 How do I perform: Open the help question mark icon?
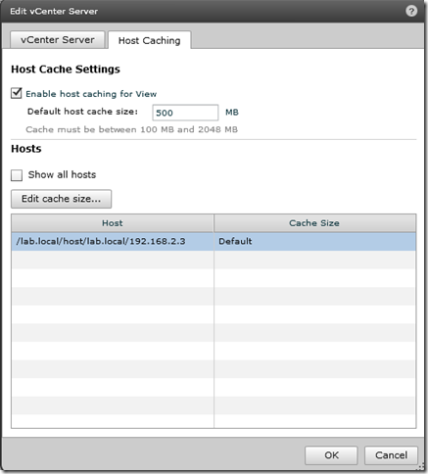tap(411, 11)
